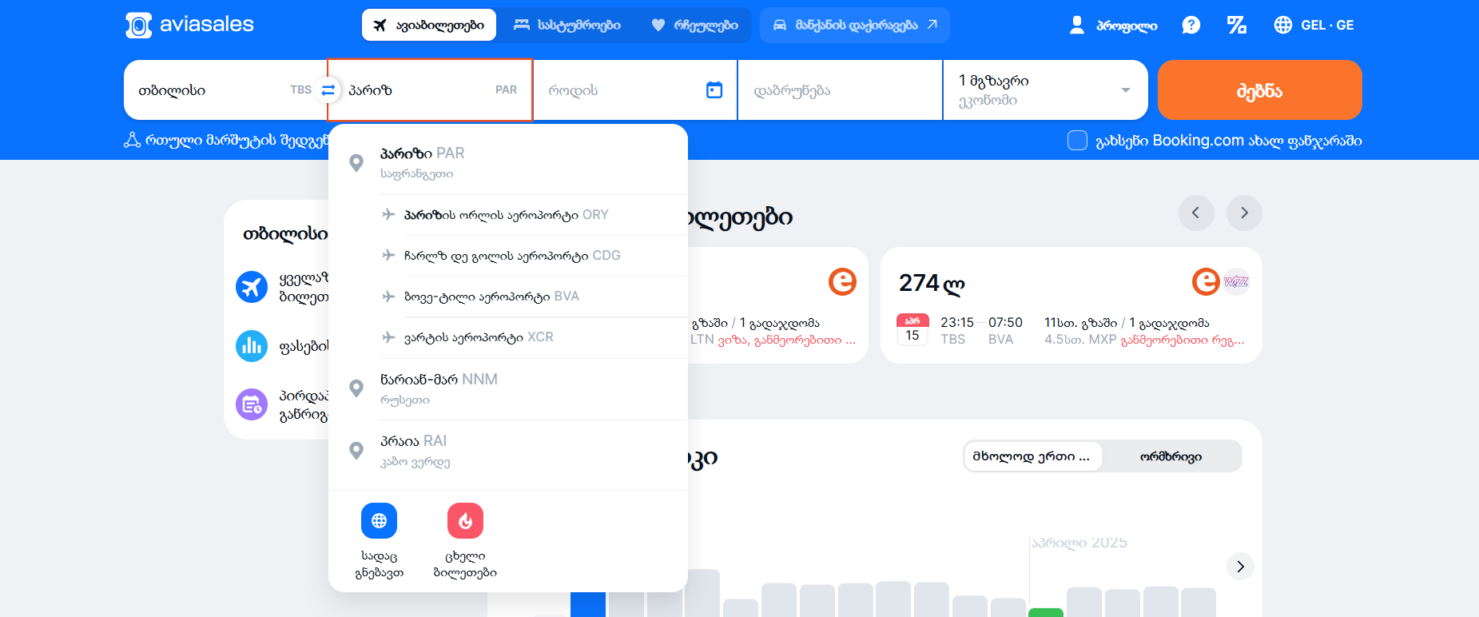Click the return date input field
The width and height of the screenshot is (1479, 617).
pyautogui.click(x=839, y=90)
